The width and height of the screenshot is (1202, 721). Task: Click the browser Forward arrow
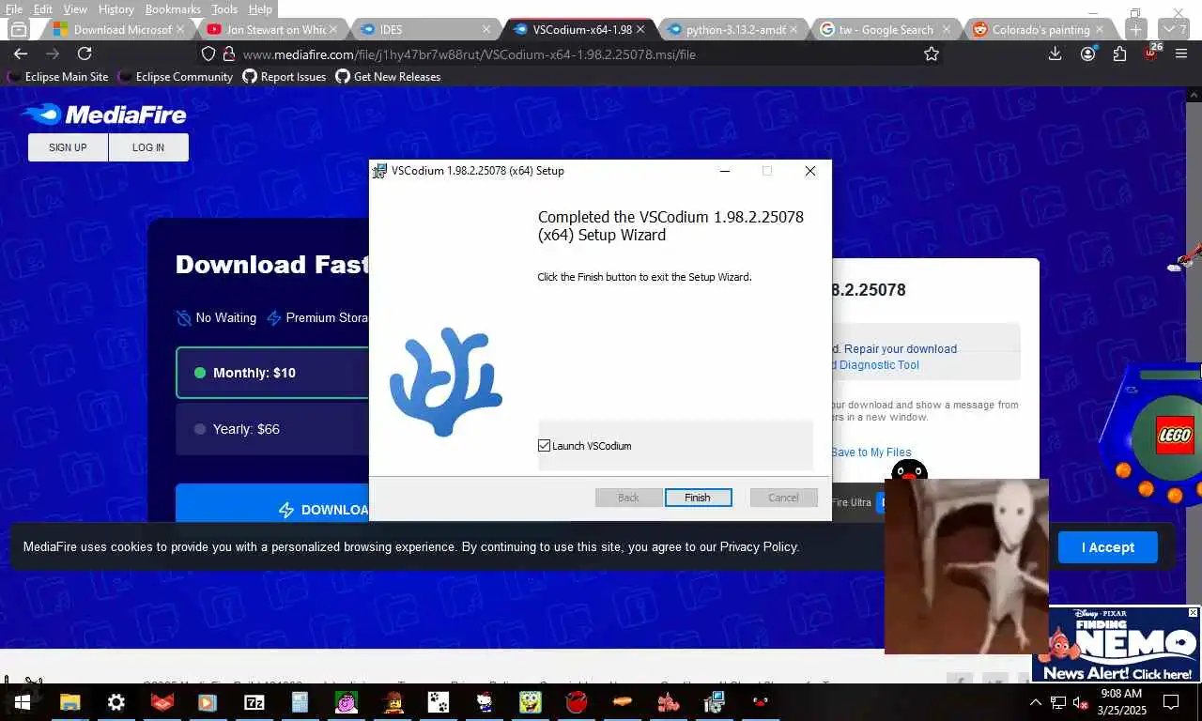point(53,54)
